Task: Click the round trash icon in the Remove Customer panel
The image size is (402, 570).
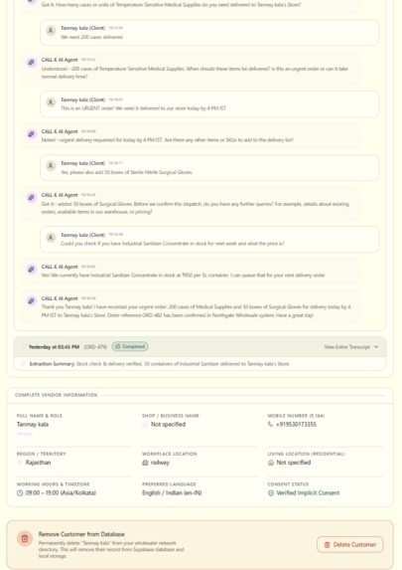Action: pos(25,539)
